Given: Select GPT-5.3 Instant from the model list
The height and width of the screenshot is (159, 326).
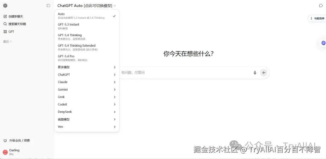Looking at the screenshot, I should [87, 26].
